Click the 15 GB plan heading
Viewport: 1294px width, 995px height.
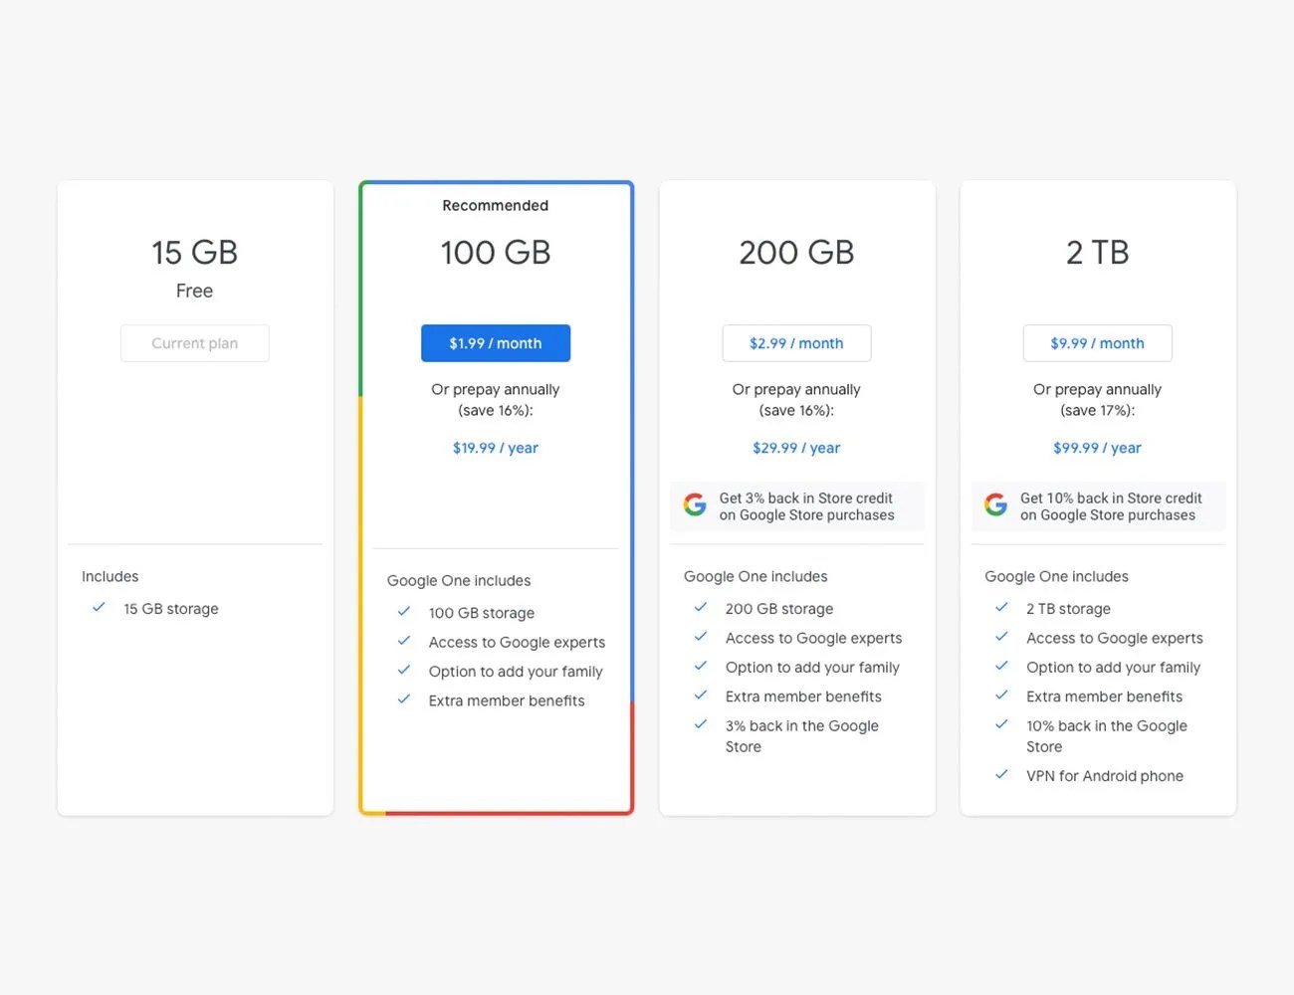194,253
